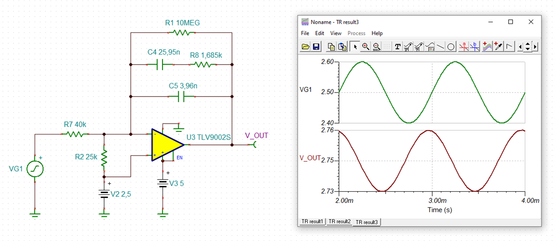Viewport: 555px width, 241px height.
Task: Select battery V3 5 in schematic
Action: (x=163, y=183)
